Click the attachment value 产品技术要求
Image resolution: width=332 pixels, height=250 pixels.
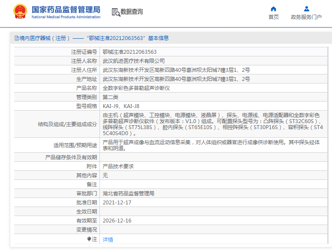tap(118, 166)
